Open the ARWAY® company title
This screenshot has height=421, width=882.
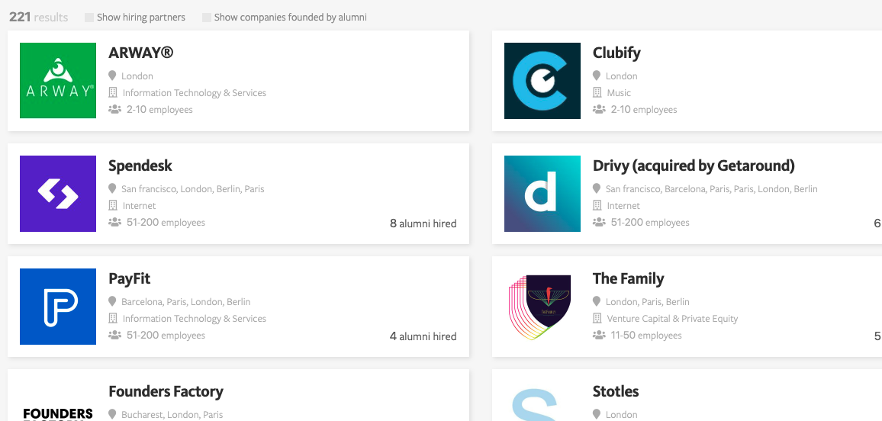[x=140, y=53]
